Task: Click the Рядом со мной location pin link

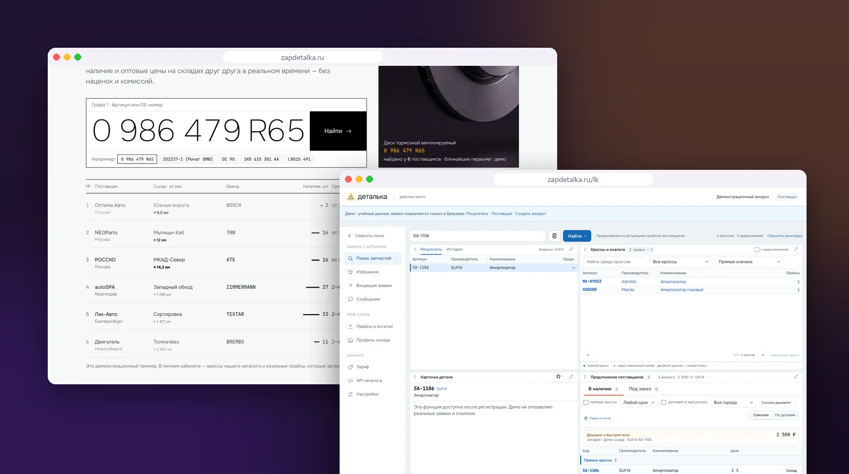Action: click(597, 418)
